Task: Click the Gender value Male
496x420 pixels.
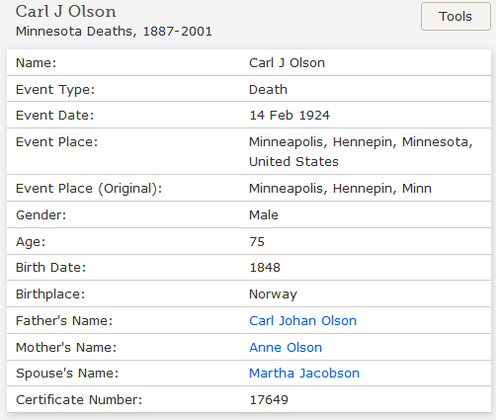Action: point(264,214)
